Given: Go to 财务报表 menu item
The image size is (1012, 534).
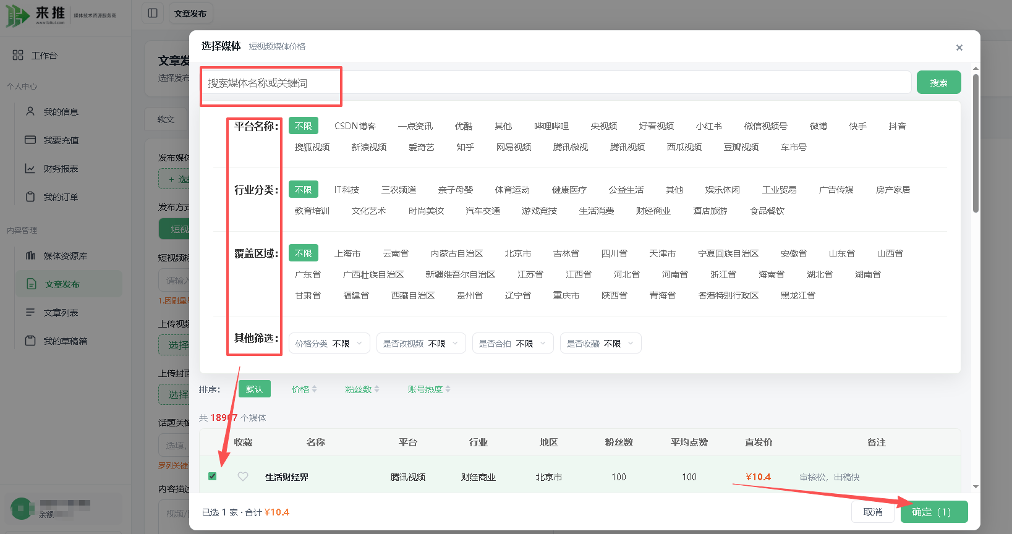Looking at the screenshot, I should 61,168.
